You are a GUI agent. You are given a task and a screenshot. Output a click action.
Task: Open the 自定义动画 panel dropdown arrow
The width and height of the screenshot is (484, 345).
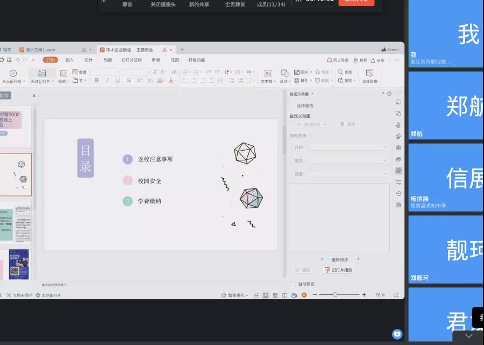click(x=312, y=94)
